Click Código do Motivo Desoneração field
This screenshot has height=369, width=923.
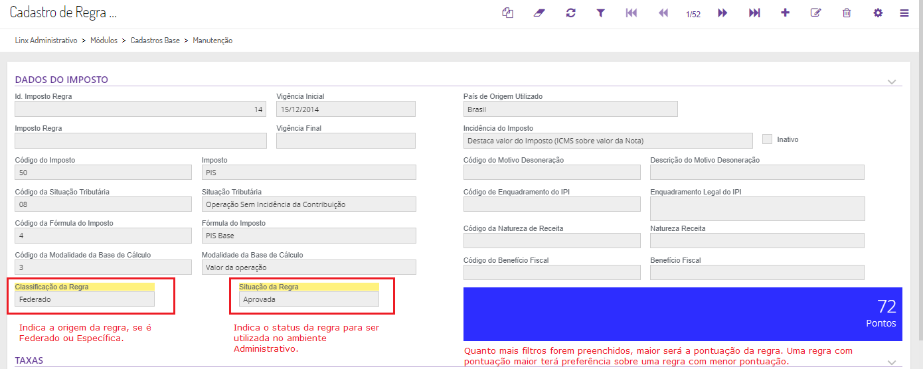[552, 173]
